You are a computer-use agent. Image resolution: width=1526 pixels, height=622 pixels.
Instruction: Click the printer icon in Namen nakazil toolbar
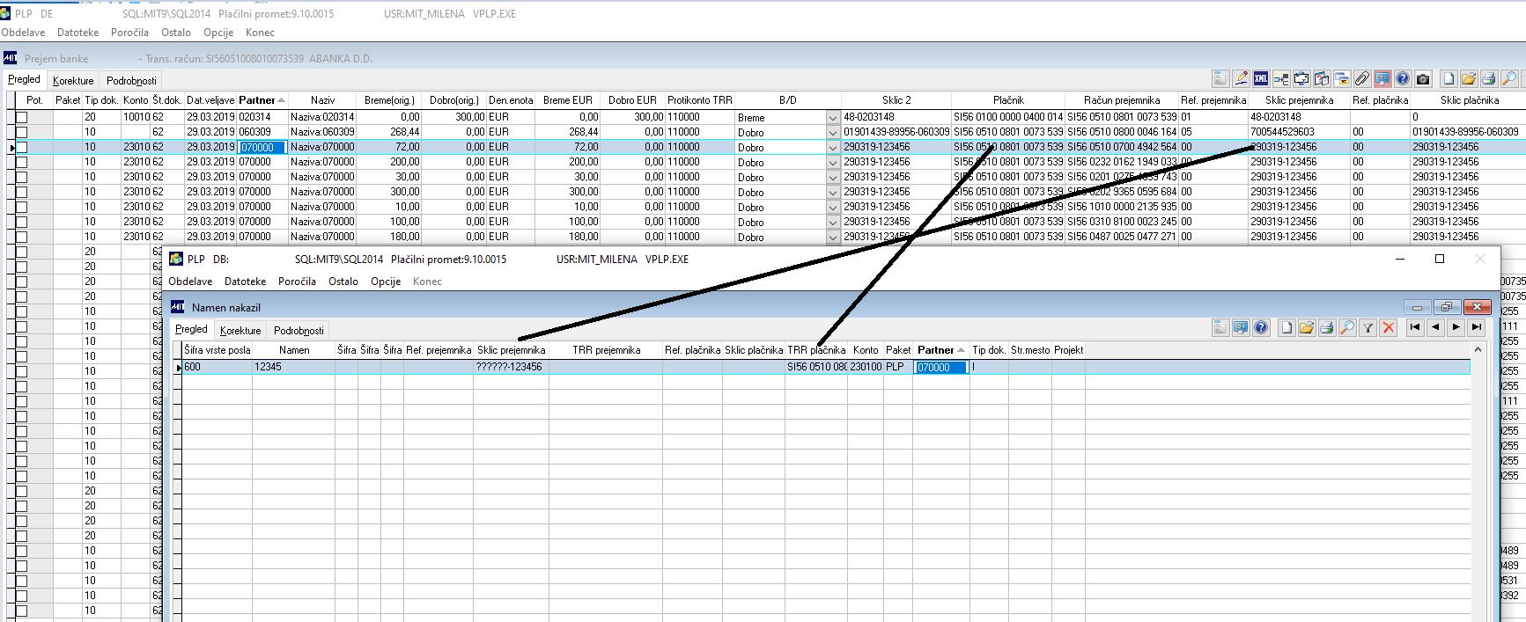[x=1327, y=327]
